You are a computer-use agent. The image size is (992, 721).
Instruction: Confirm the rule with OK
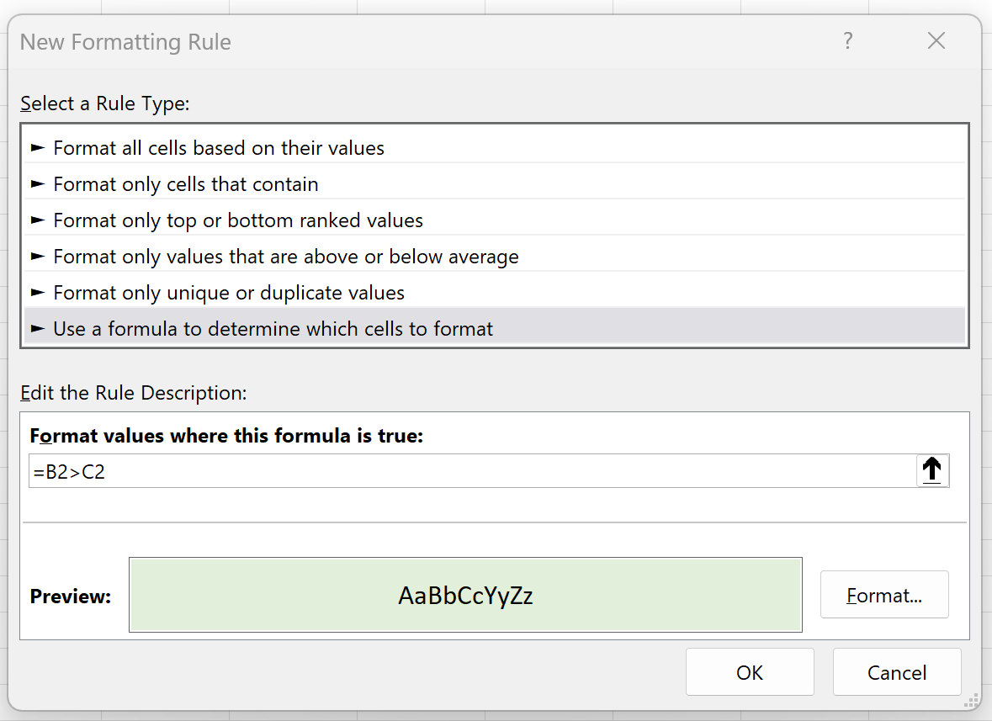tap(750, 671)
